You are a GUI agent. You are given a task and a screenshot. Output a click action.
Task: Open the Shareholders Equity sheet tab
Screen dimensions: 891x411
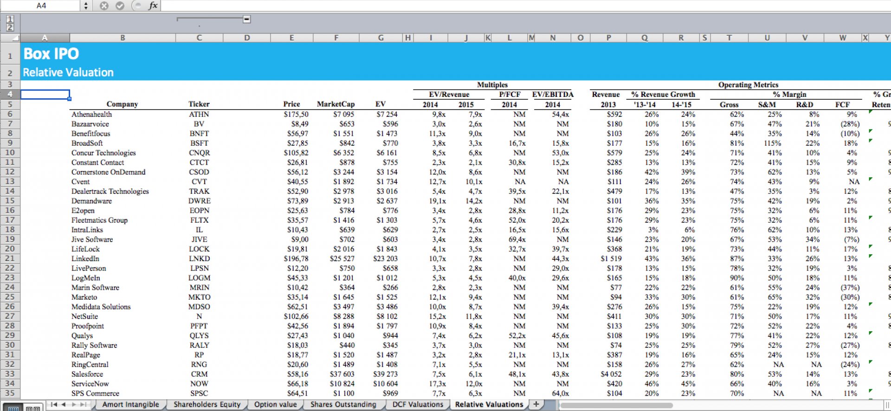coord(207,405)
